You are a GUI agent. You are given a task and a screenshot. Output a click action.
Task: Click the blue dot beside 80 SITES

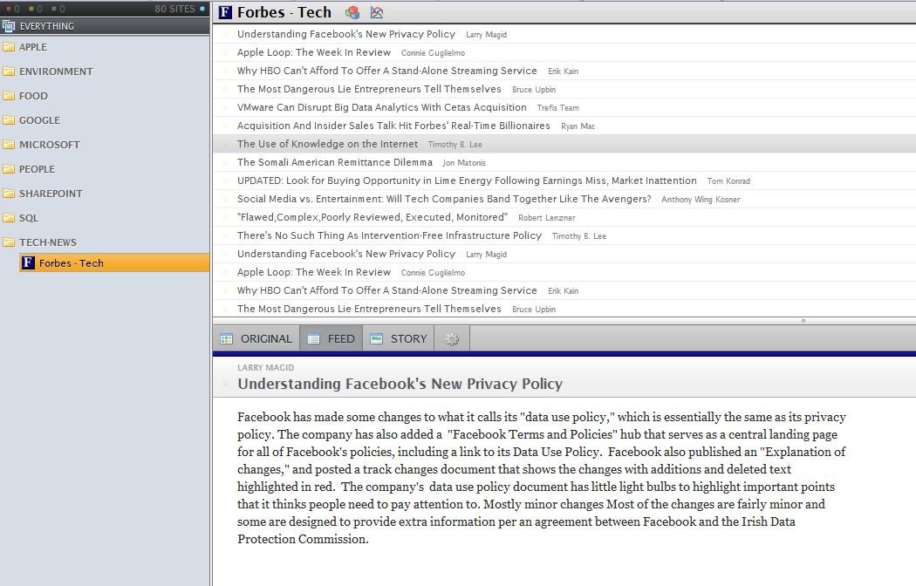(202, 9)
